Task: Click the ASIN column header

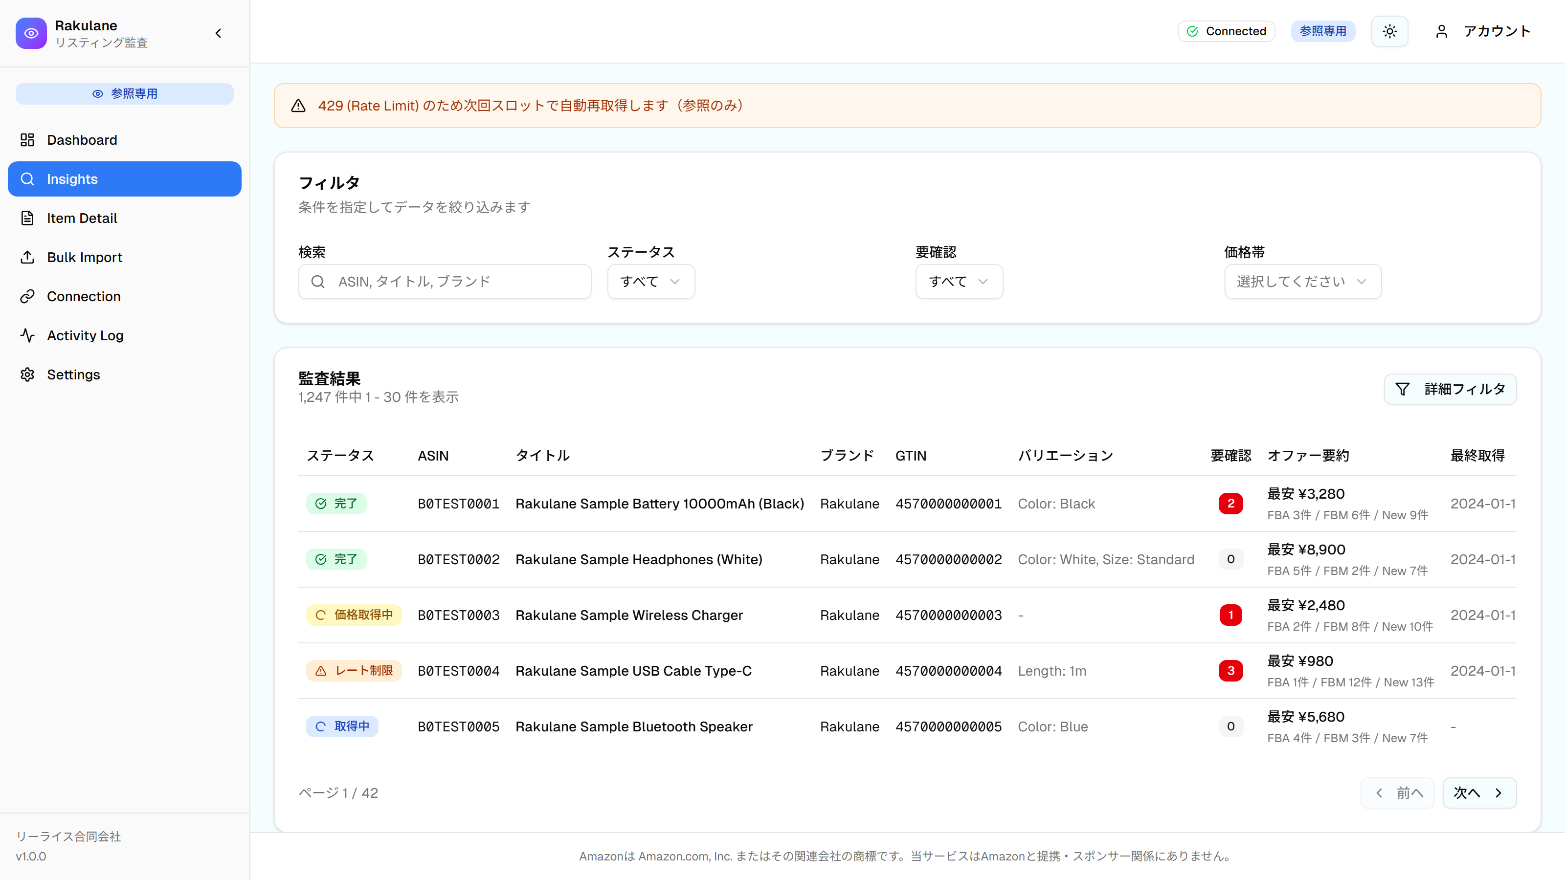Action: click(x=433, y=456)
